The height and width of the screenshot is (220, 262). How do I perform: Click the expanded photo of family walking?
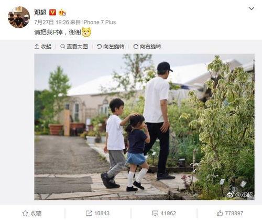[x=144, y=127]
